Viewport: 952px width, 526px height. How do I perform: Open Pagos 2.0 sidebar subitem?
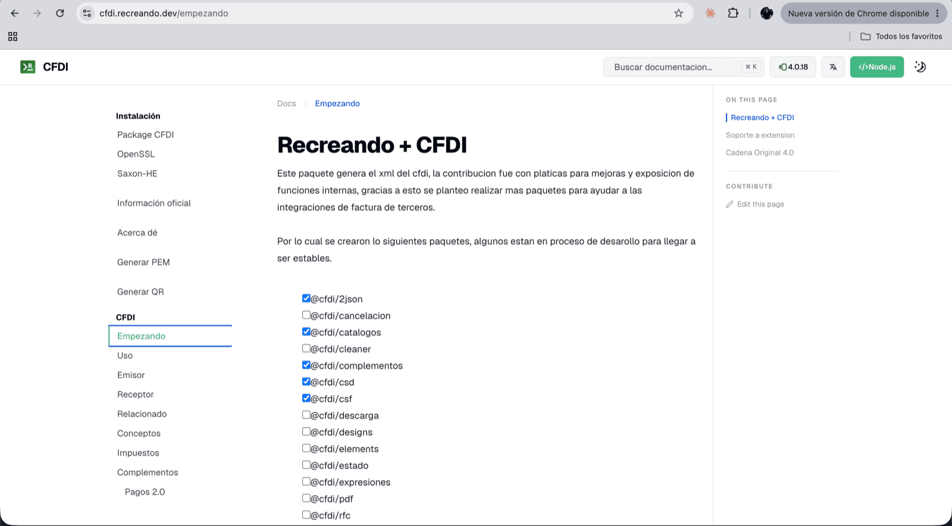145,492
